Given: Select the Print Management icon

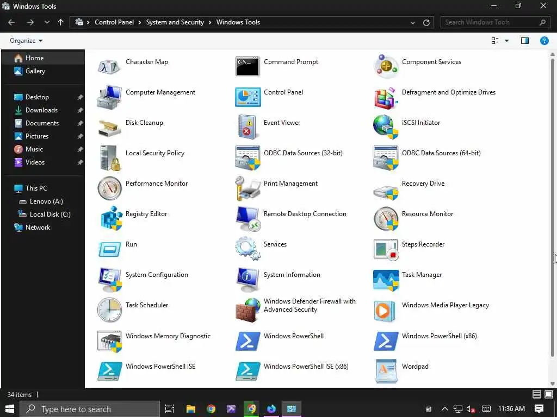Looking at the screenshot, I should pyautogui.click(x=247, y=188).
